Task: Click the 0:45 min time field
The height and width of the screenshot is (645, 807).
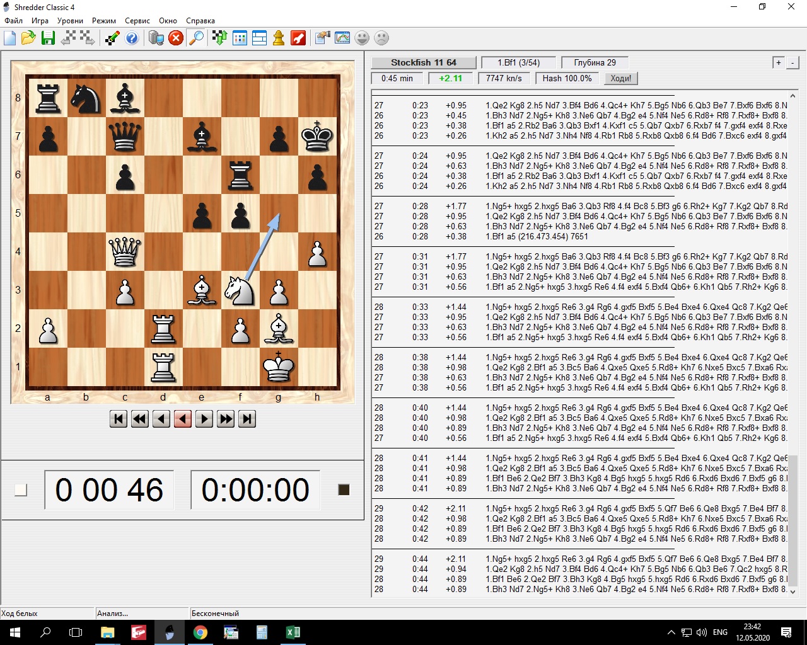Action: (397, 78)
